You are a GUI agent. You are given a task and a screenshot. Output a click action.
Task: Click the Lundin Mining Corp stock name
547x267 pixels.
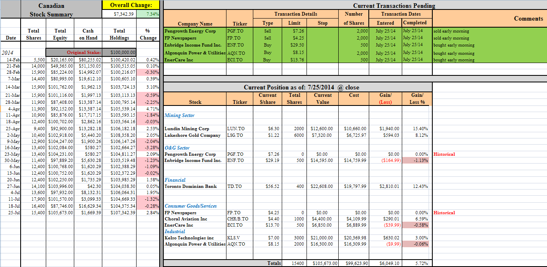[x=187, y=129]
